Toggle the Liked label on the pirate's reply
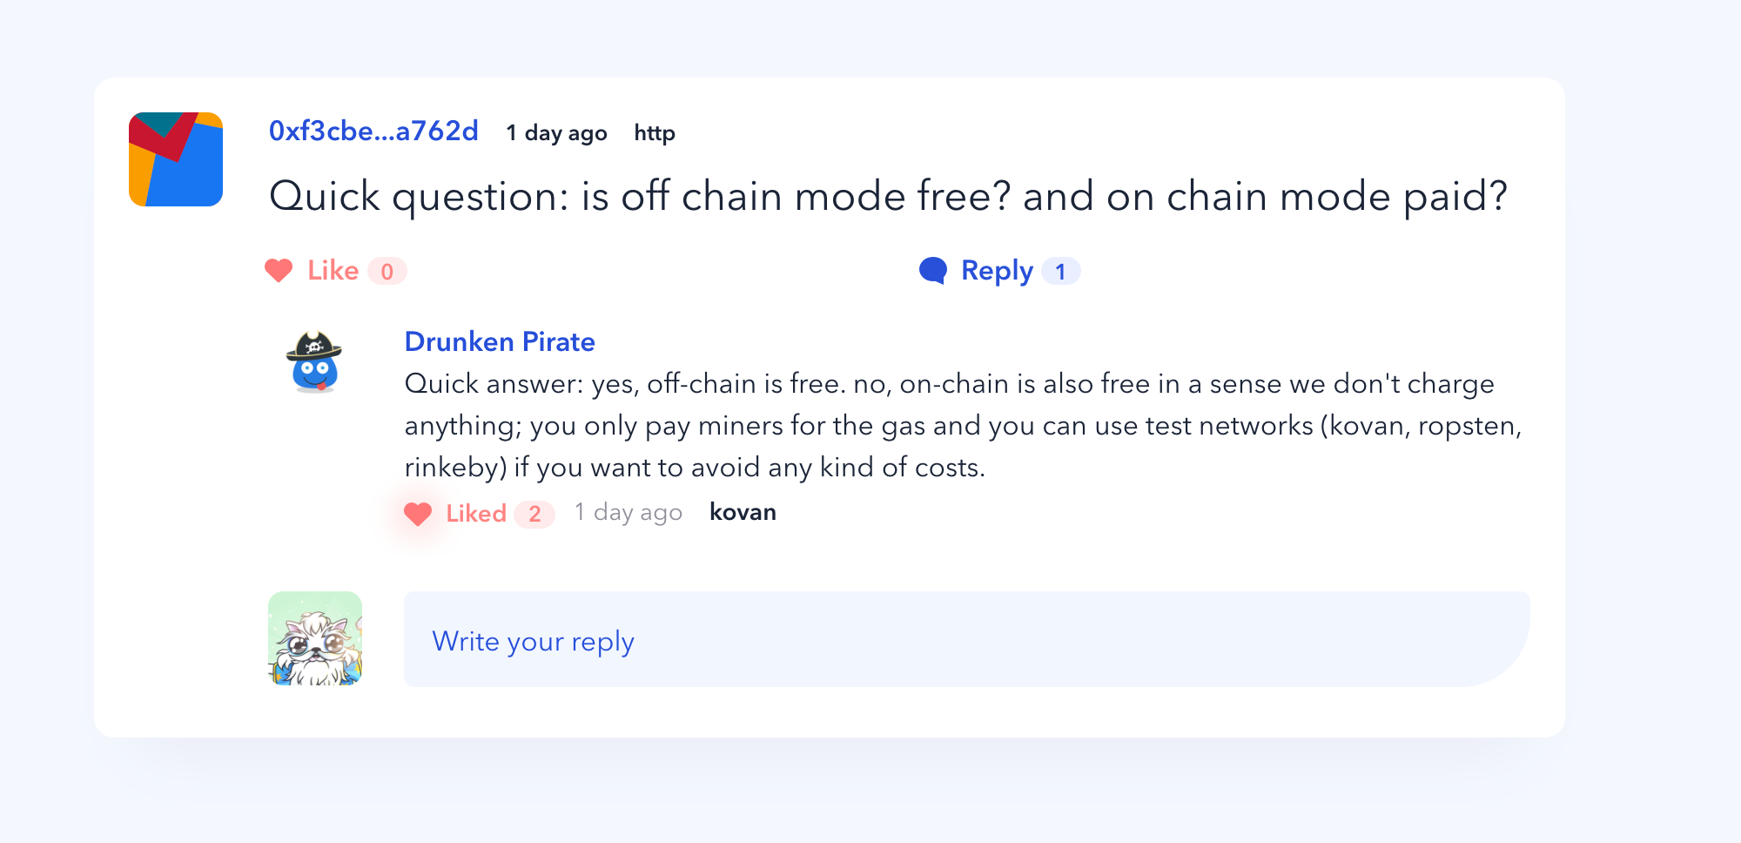 [x=476, y=514]
